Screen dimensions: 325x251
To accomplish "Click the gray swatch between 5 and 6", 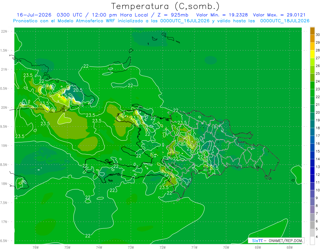I will tap(312, 225).
